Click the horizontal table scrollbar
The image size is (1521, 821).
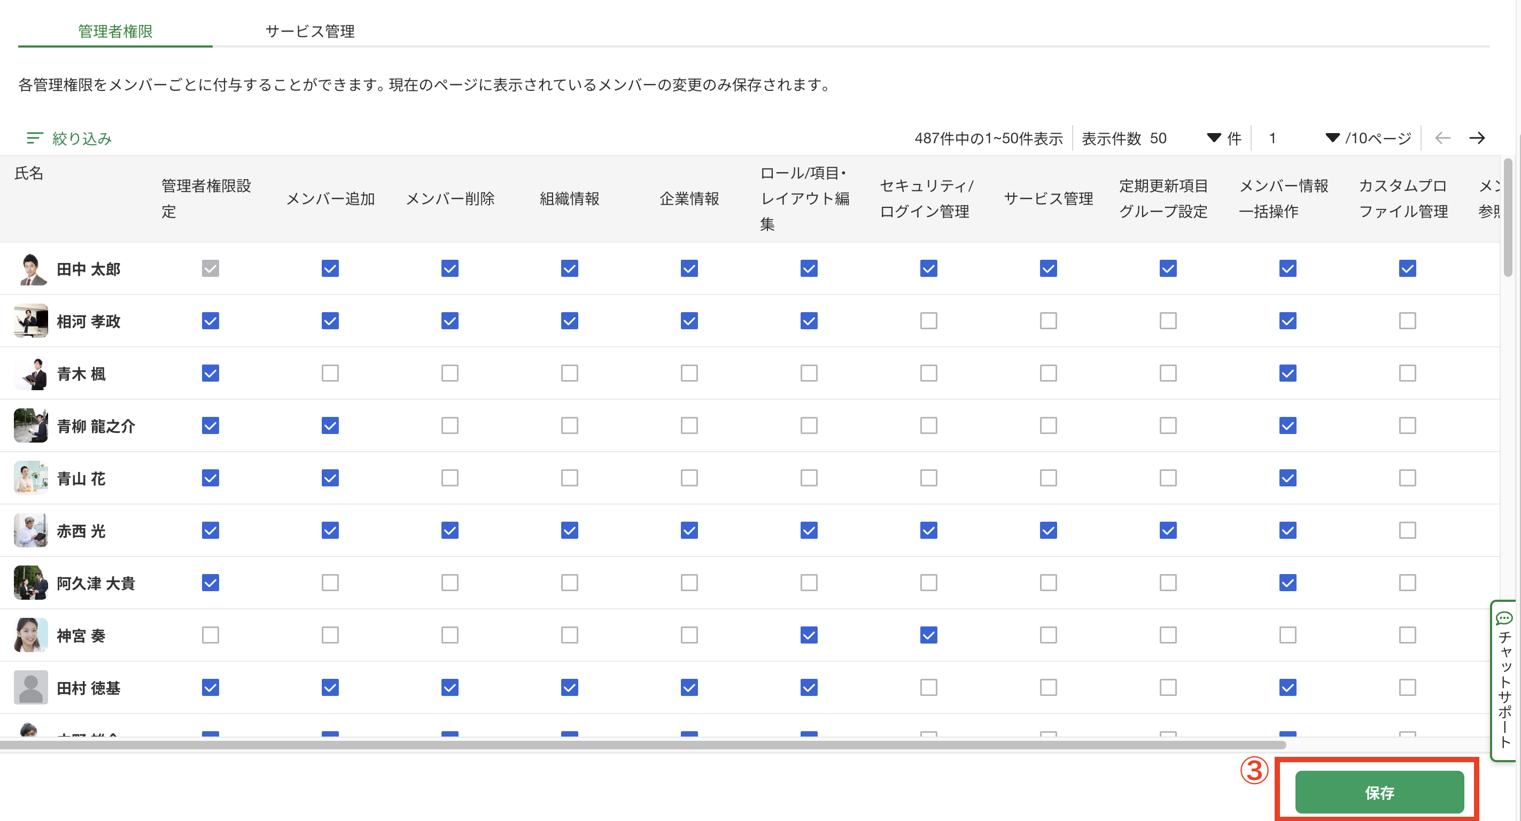click(642, 745)
